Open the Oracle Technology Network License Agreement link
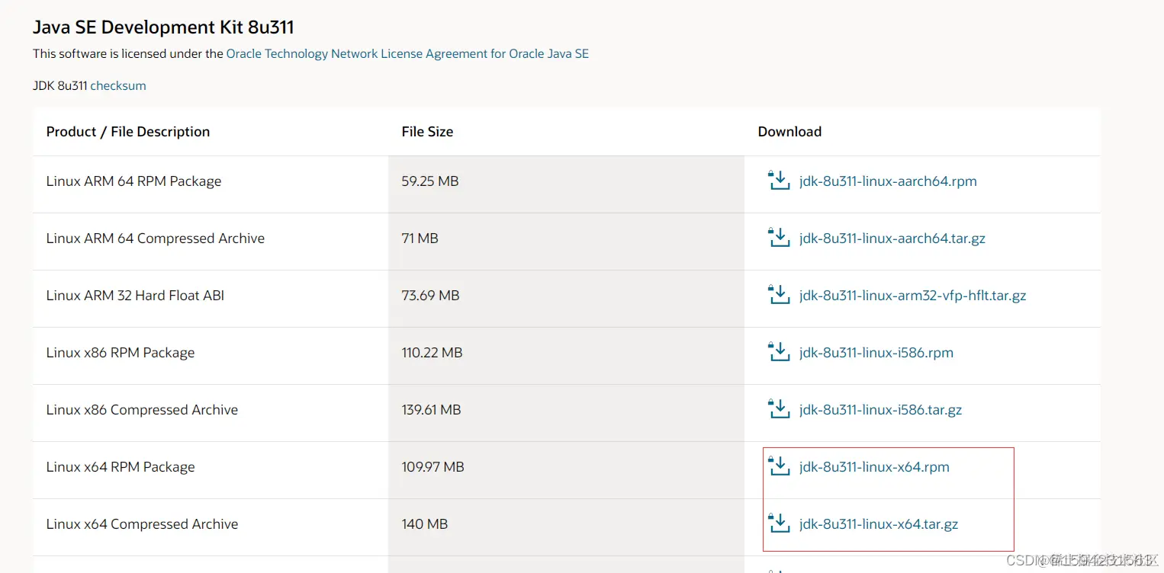Screen dimensions: 1164x573 coord(407,54)
